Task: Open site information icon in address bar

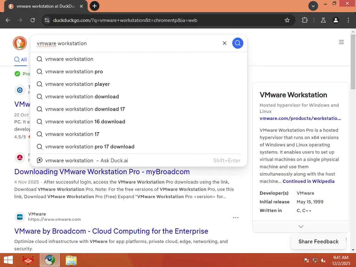Action: (x=47, y=20)
